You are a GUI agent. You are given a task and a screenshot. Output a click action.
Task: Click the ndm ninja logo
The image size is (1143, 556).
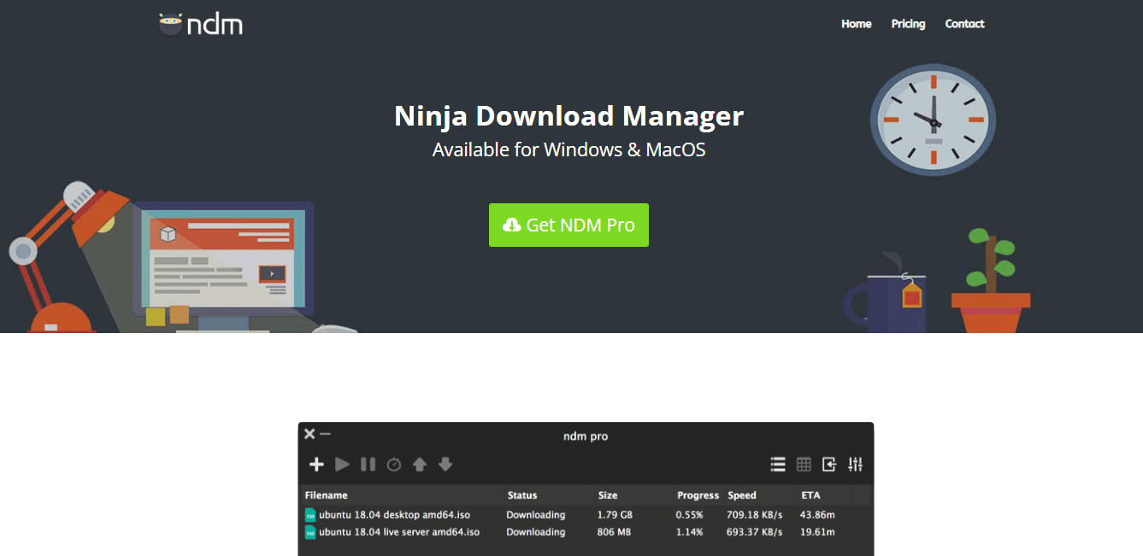coord(201,24)
